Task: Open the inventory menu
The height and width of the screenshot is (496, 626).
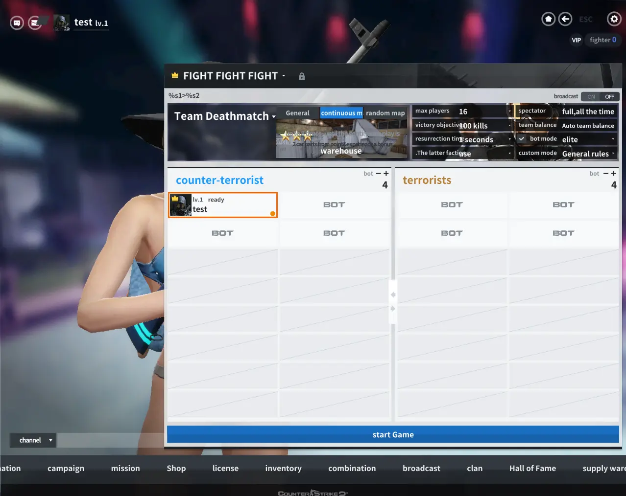Action: pyautogui.click(x=283, y=469)
